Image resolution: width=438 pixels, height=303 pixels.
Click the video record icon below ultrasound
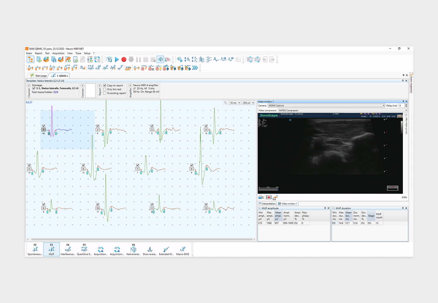click(269, 198)
